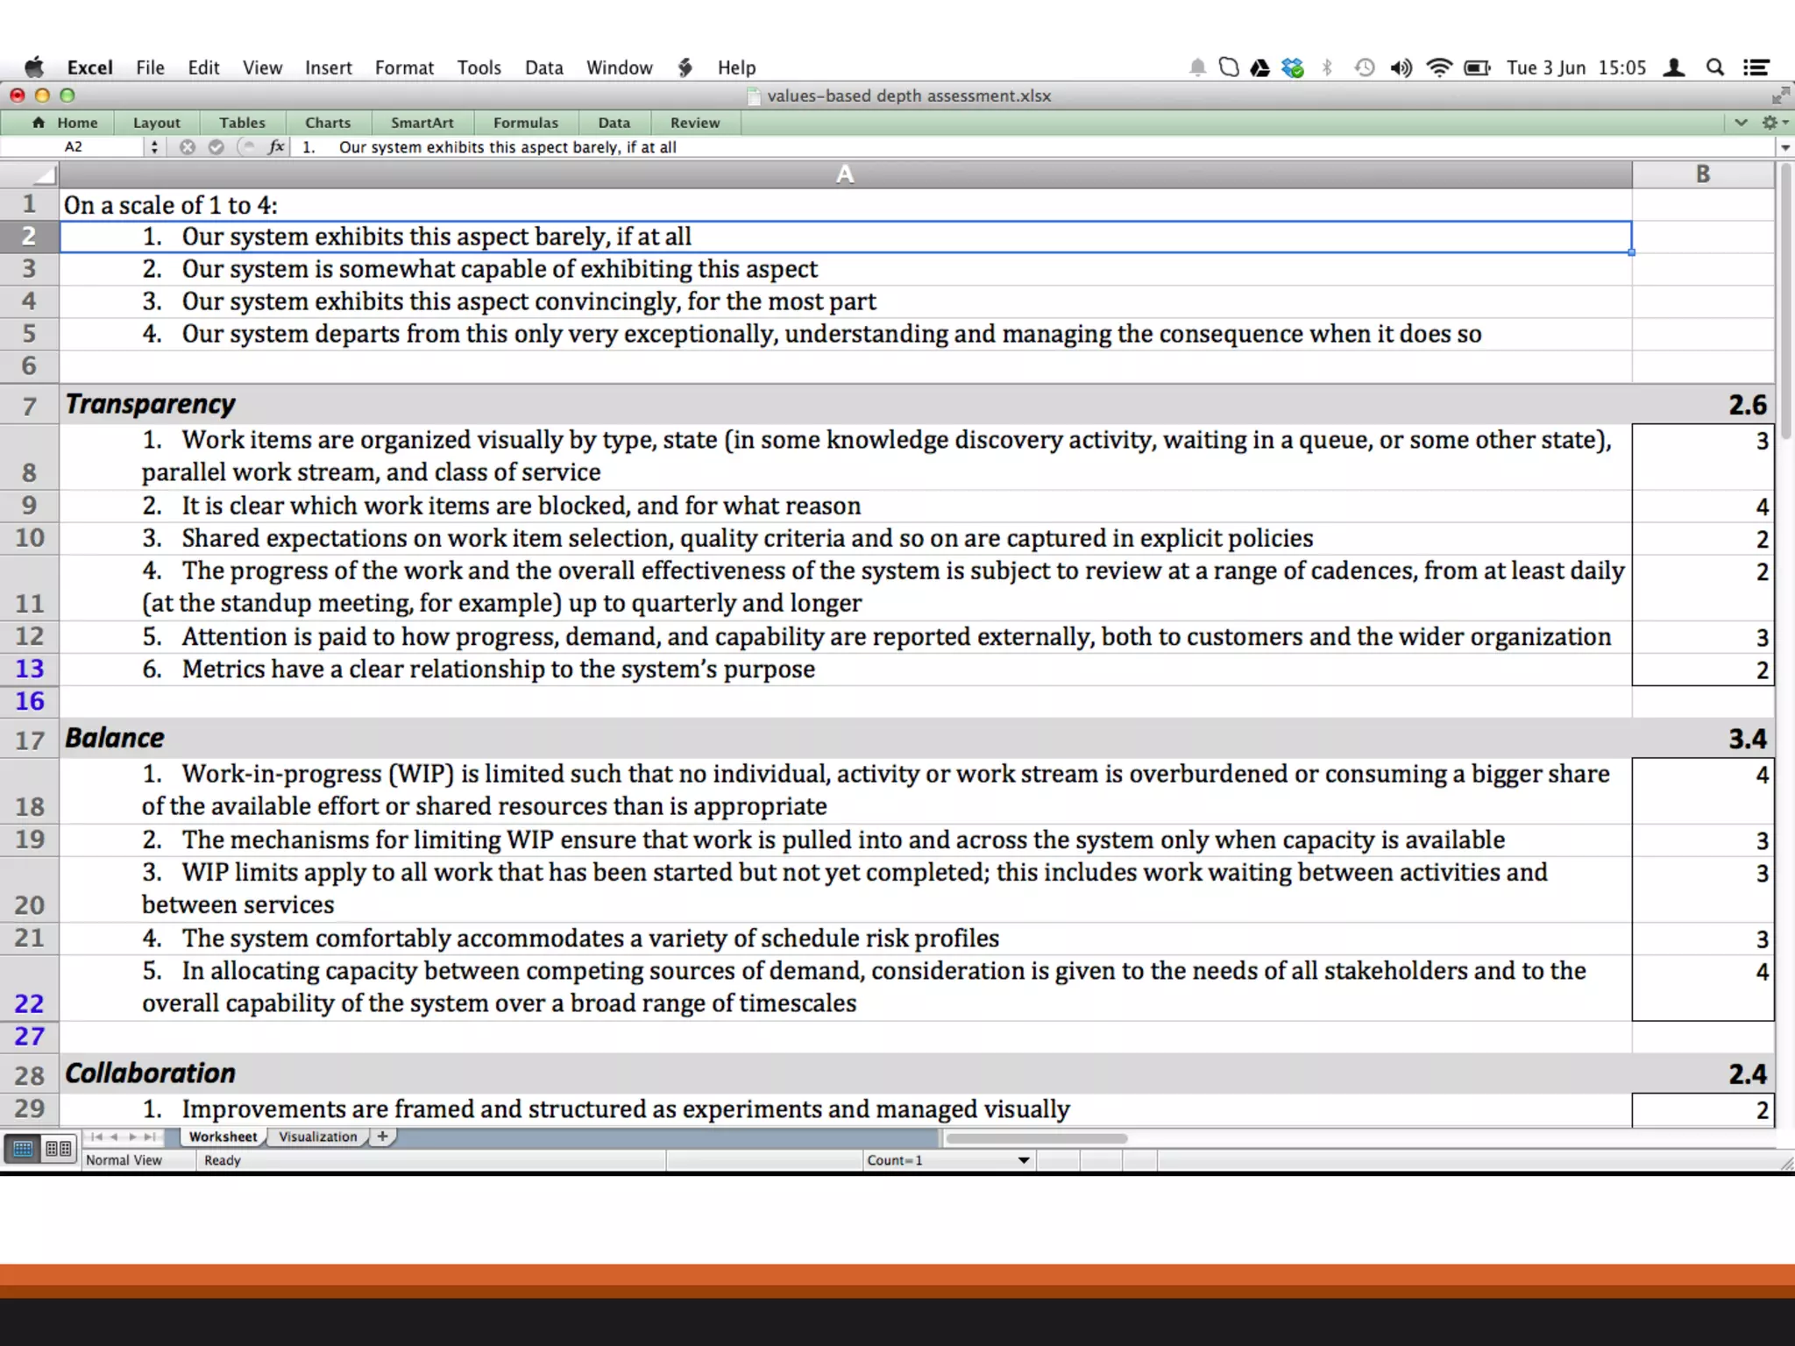Open the Count=1 status dropdown
This screenshot has width=1795, height=1346.
pyautogui.click(x=1023, y=1160)
